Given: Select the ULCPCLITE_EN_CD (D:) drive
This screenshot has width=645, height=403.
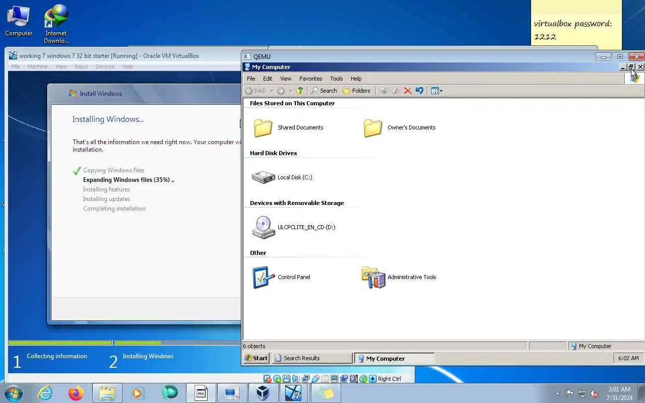Looking at the screenshot, I should pyautogui.click(x=294, y=227).
